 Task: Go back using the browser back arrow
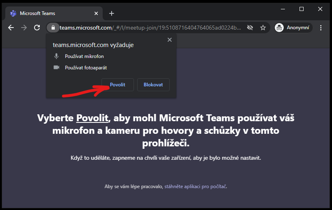point(11,28)
